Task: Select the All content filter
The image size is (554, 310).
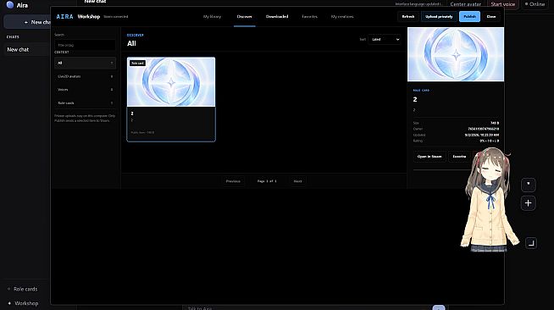Action: [85, 63]
